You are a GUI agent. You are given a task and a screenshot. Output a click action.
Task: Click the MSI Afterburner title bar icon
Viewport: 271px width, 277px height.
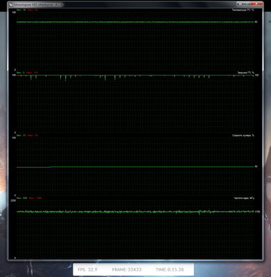tap(10, 4)
